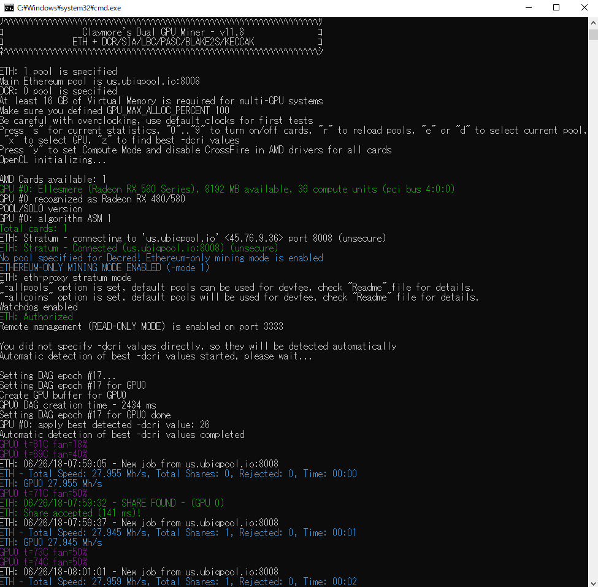Click green 'Total cards: 1' line
598x587 pixels.
tap(34, 228)
